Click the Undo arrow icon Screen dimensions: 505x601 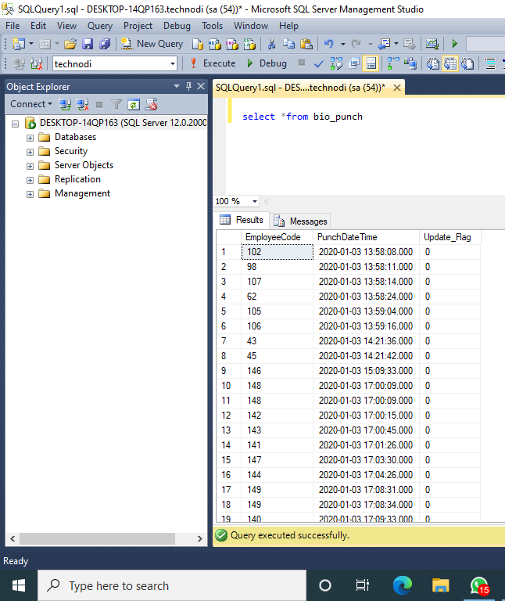pyautogui.click(x=328, y=44)
